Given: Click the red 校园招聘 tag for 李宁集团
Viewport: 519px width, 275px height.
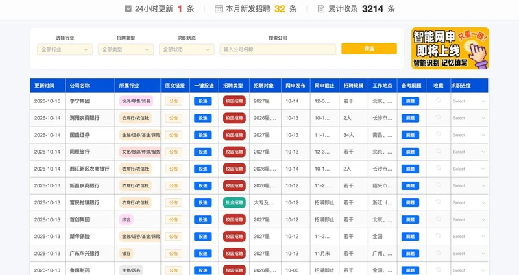Looking at the screenshot, I should 234,101.
